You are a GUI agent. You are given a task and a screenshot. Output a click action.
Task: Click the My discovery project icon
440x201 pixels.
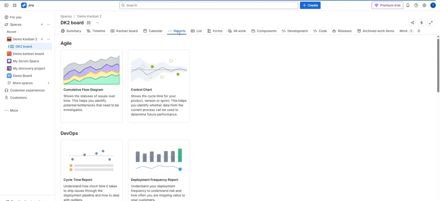[9, 68]
